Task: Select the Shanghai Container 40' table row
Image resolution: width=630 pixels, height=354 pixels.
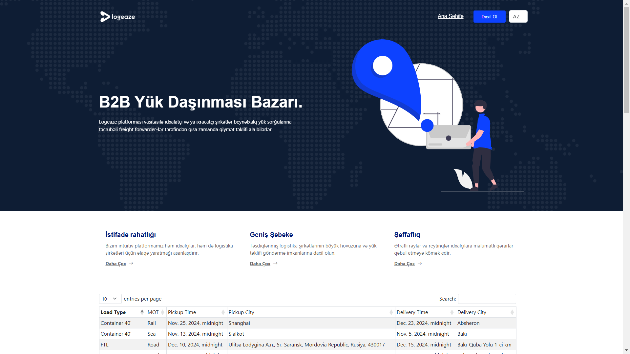Action: (x=239, y=323)
